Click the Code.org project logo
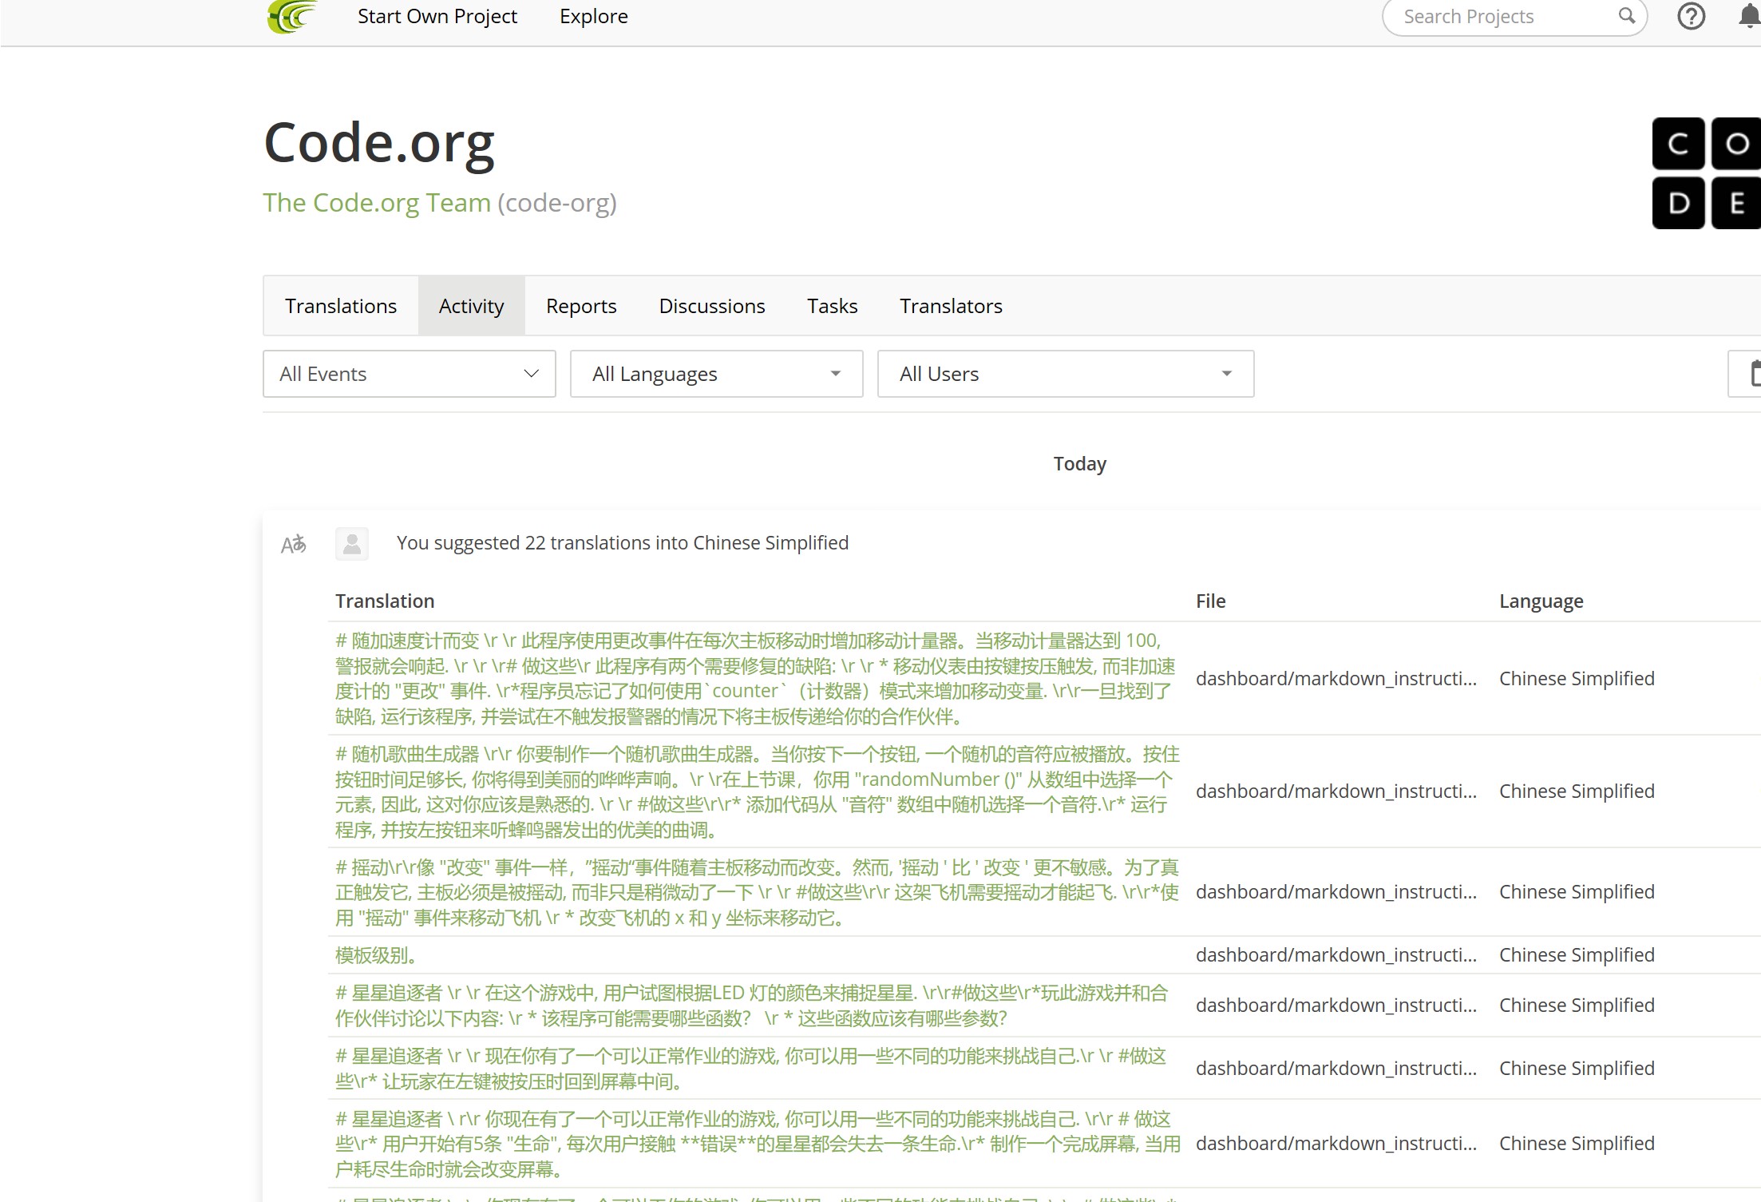 pyautogui.click(x=1707, y=173)
